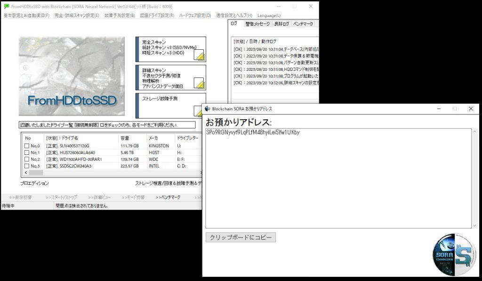The width and height of the screenshot is (482, 281).
Task: Open the 認識ドライブ設定(R) menu
Action: click(x=157, y=15)
